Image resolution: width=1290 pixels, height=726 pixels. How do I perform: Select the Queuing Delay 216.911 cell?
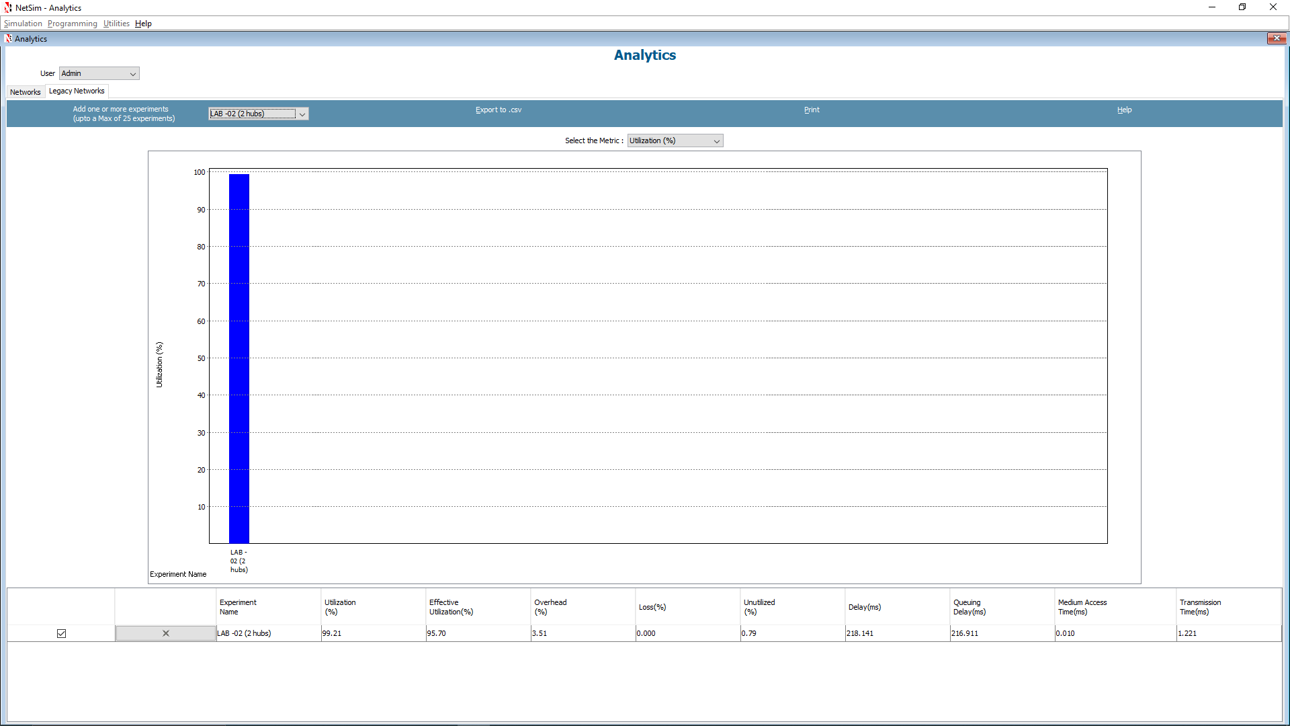pyautogui.click(x=1002, y=633)
